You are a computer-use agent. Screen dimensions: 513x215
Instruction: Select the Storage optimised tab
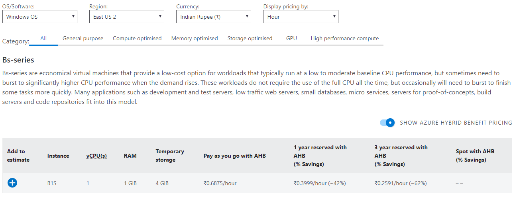[x=250, y=39]
